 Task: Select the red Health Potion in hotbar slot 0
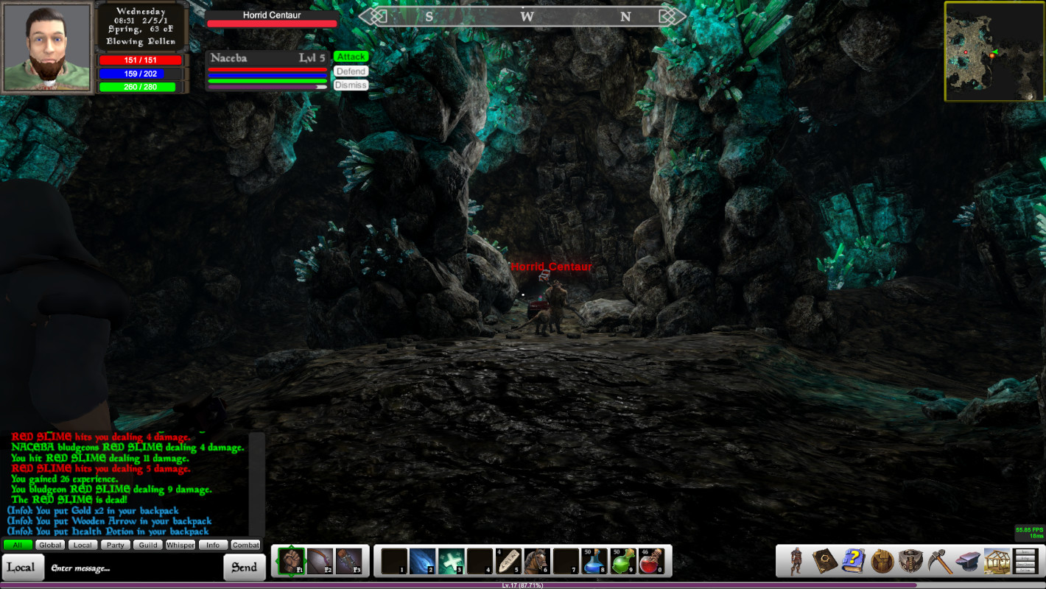651,561
